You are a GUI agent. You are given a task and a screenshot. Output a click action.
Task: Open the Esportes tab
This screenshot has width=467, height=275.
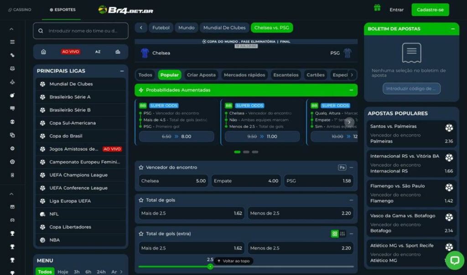tap(62, 10)
